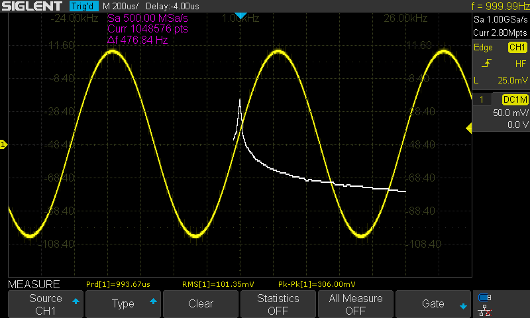Toggle the DC1M coupling indicator
The width and height of the screenshot is (530, 318).
[x=514, y=99]
